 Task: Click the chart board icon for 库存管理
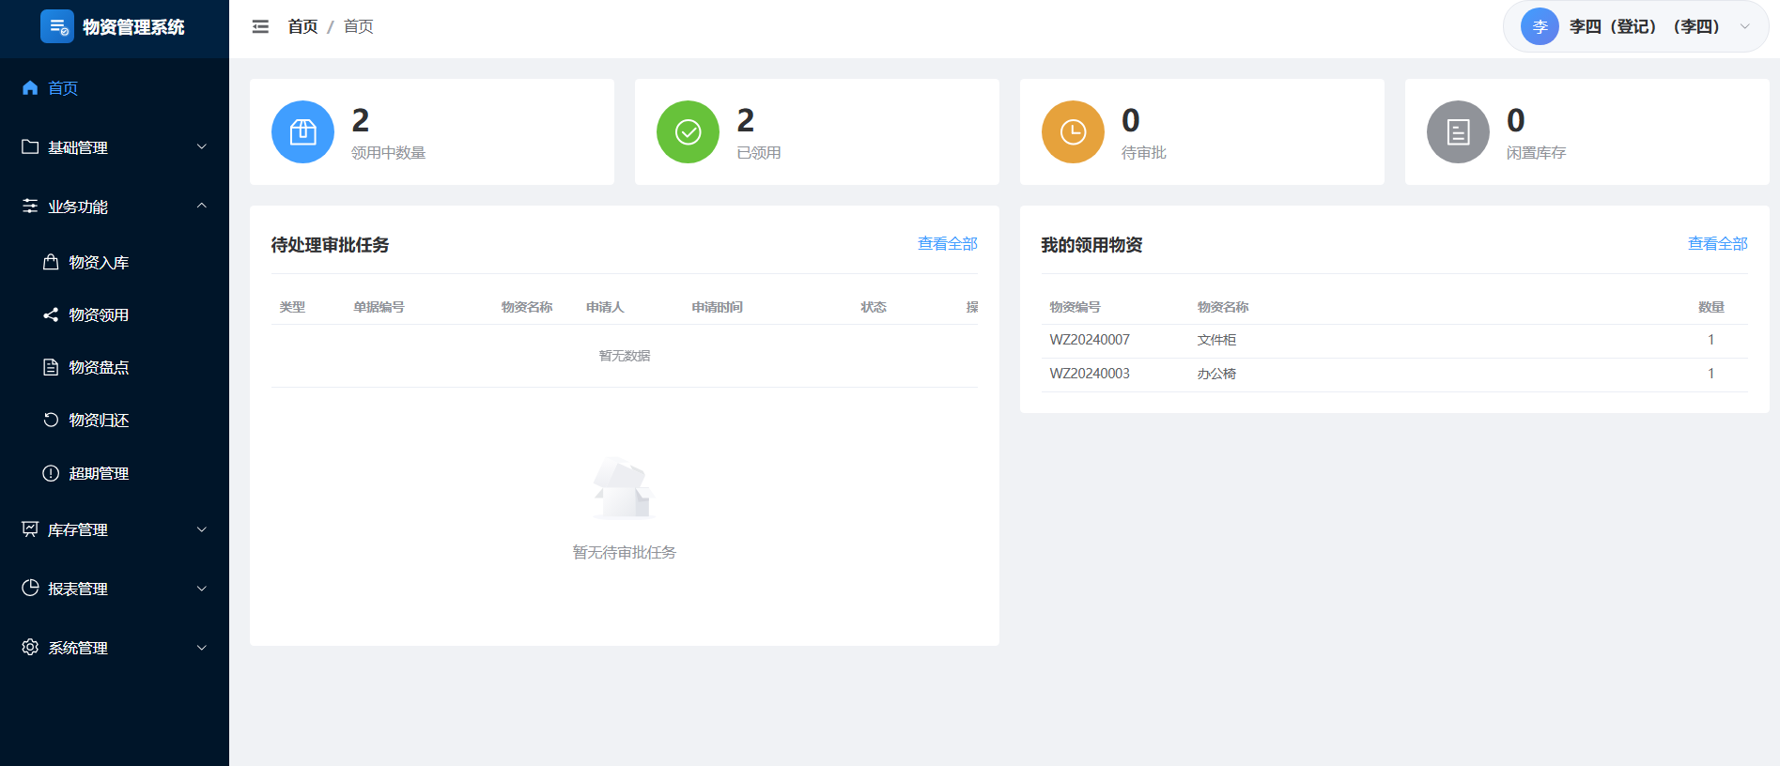(x=30, y=529)
